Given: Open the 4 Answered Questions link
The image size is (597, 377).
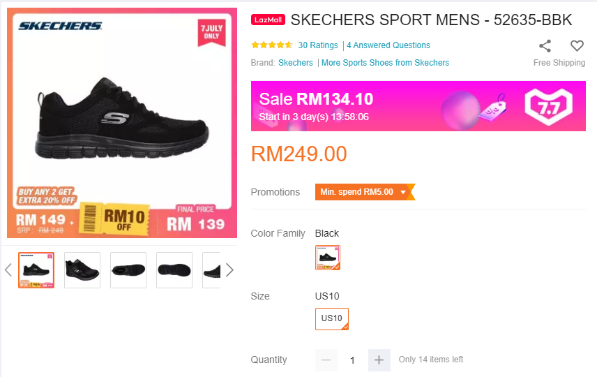Looking at the screenshot, I should (388, 45).
